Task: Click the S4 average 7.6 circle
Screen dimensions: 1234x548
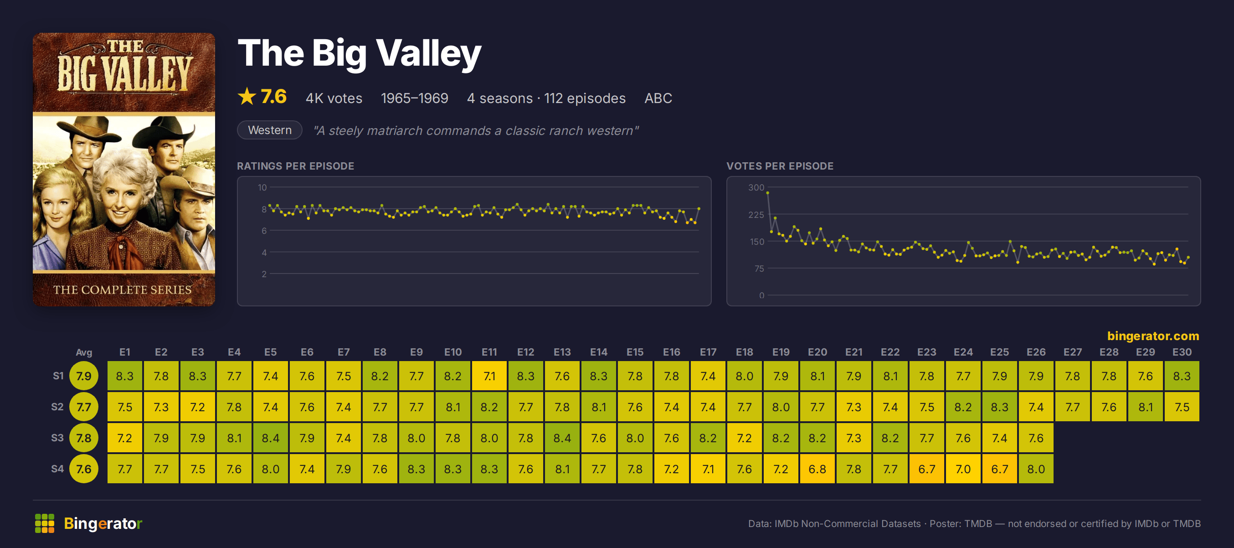Action: [84, 469]
